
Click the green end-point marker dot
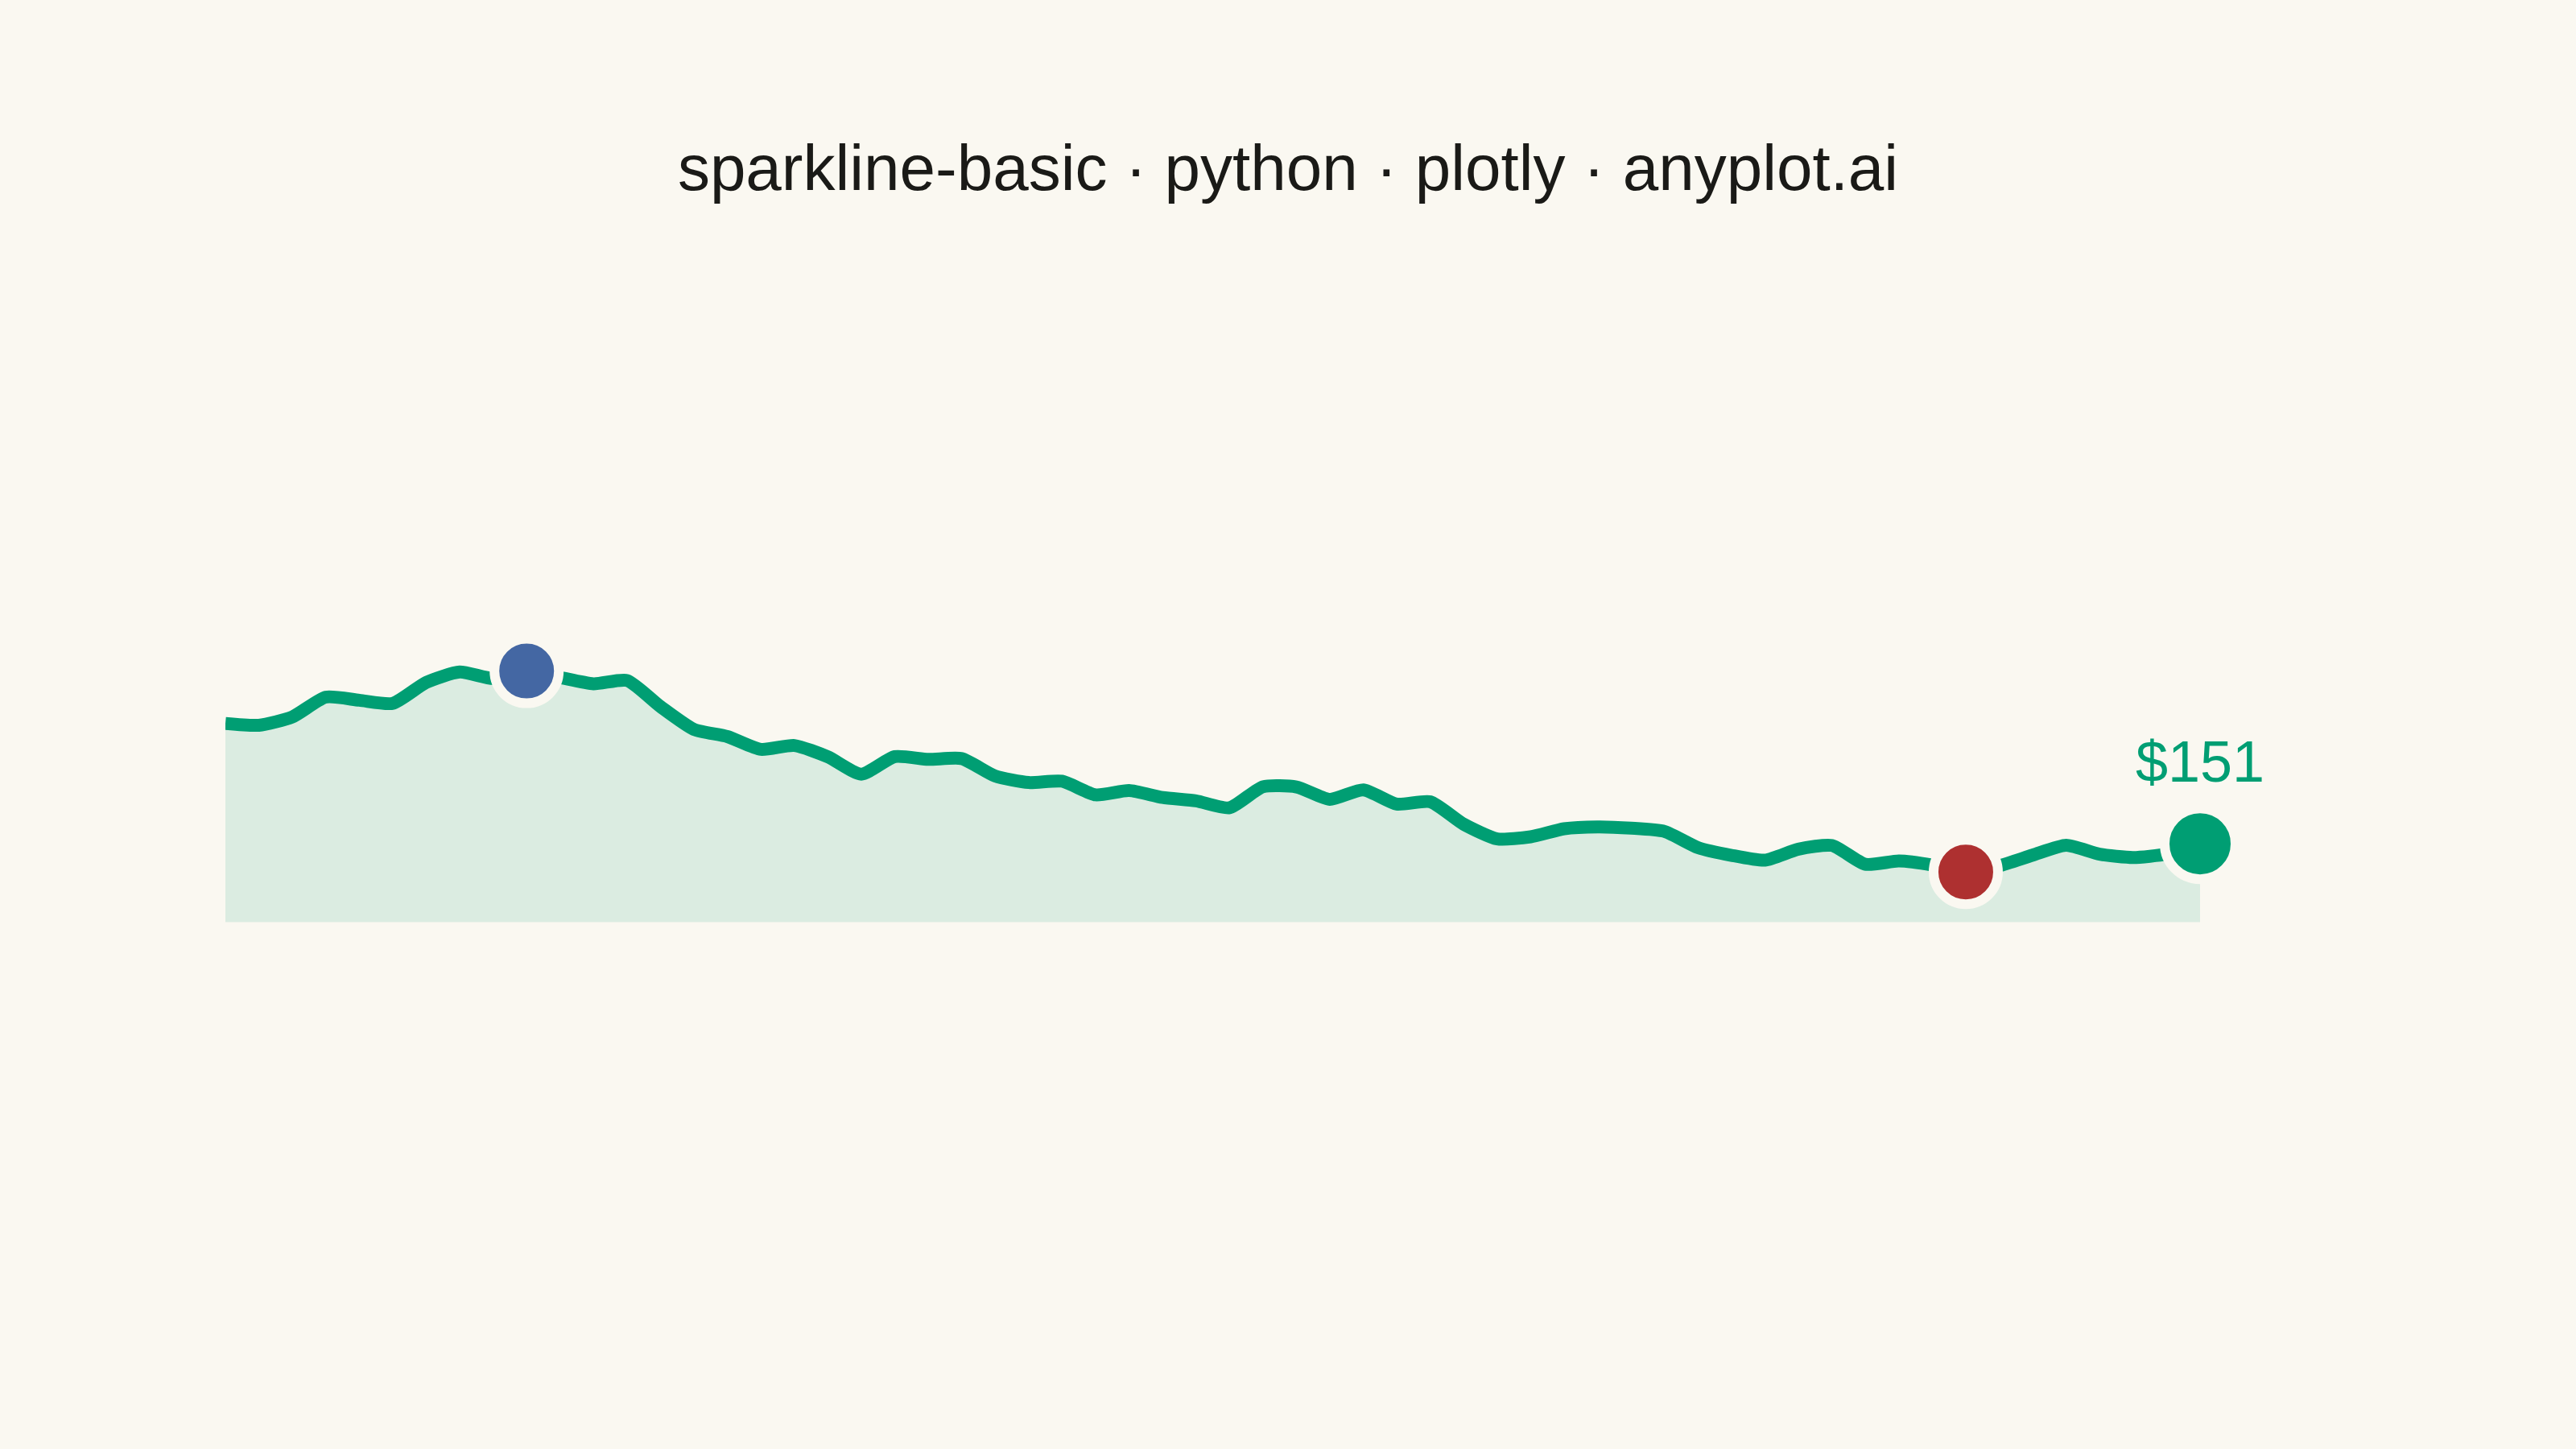(x=2199, y=844)
